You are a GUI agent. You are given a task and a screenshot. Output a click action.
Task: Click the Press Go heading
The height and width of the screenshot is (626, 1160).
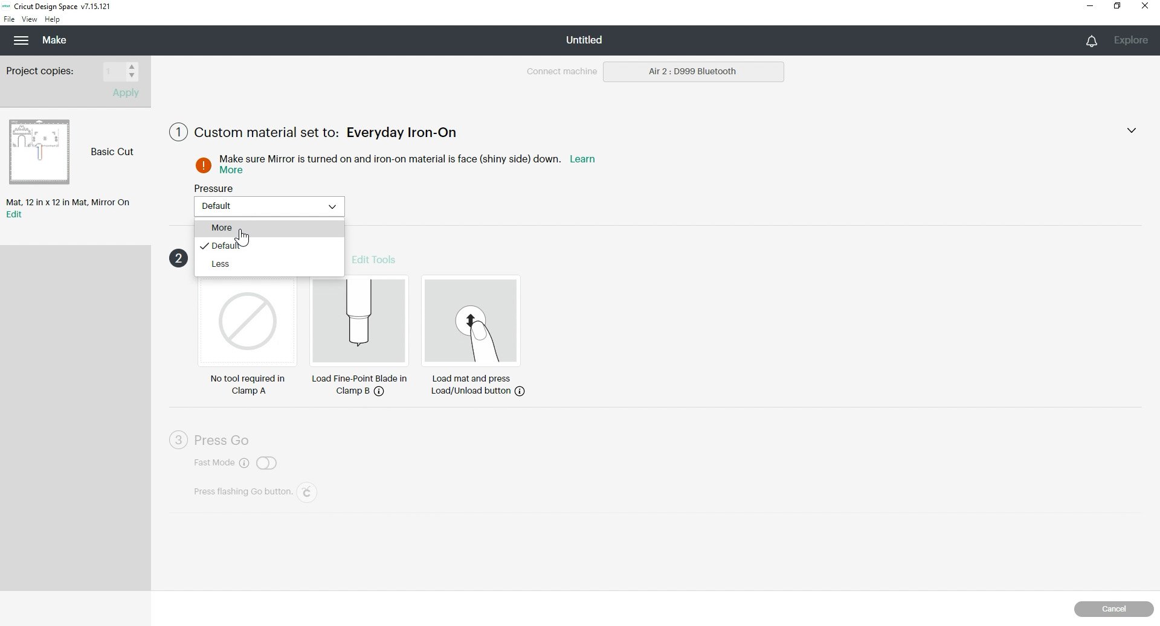pos(221,440)
